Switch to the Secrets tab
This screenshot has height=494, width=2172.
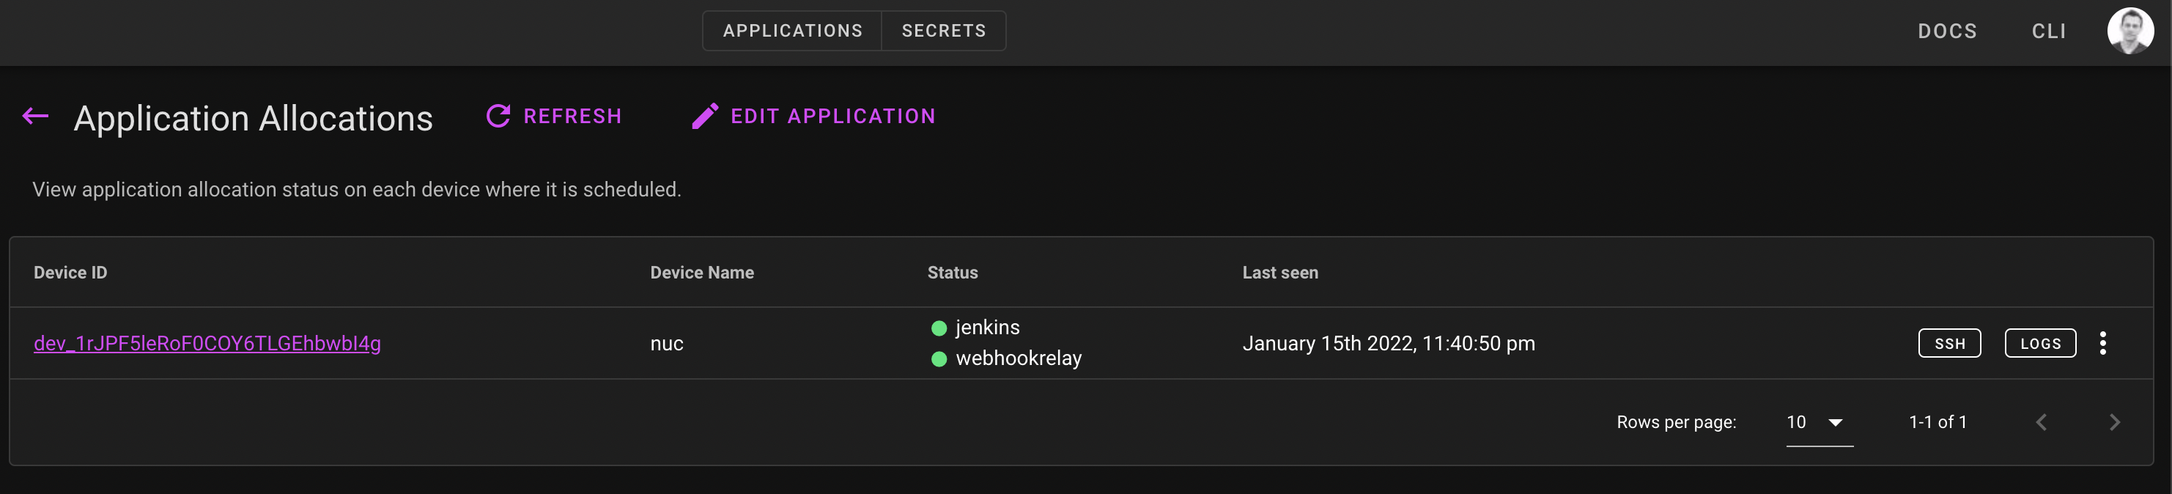pyautogui.click(x=944, y=32)
